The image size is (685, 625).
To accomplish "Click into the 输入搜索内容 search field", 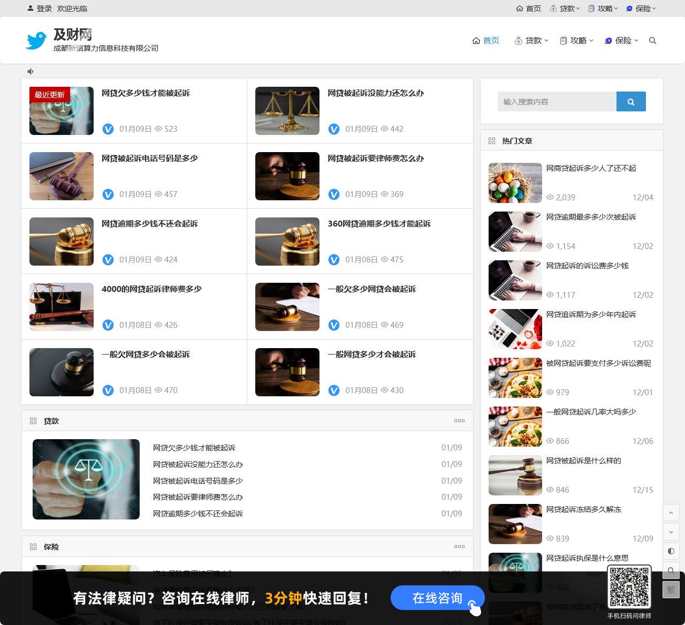I will click(x=557, y=102).
